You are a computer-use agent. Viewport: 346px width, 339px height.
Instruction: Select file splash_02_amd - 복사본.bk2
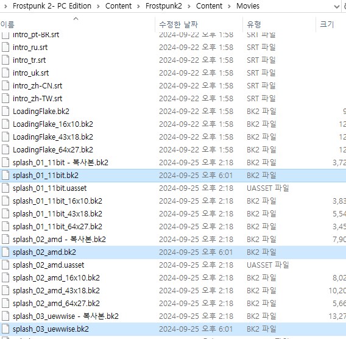[x=59, y=240]
